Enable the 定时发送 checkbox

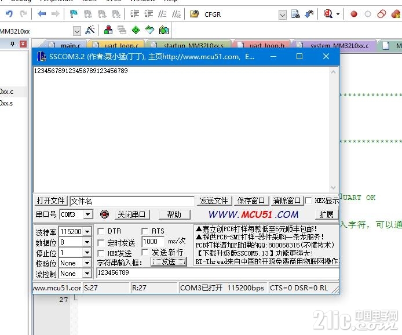pyautogui.click(x=101, y=243)
